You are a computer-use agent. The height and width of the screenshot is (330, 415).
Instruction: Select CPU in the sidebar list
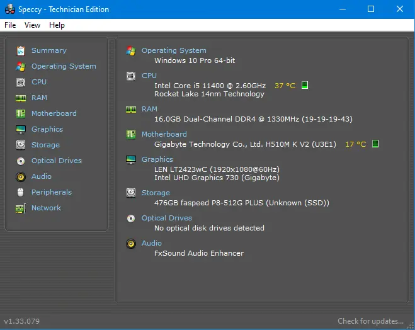coord(39,82)
